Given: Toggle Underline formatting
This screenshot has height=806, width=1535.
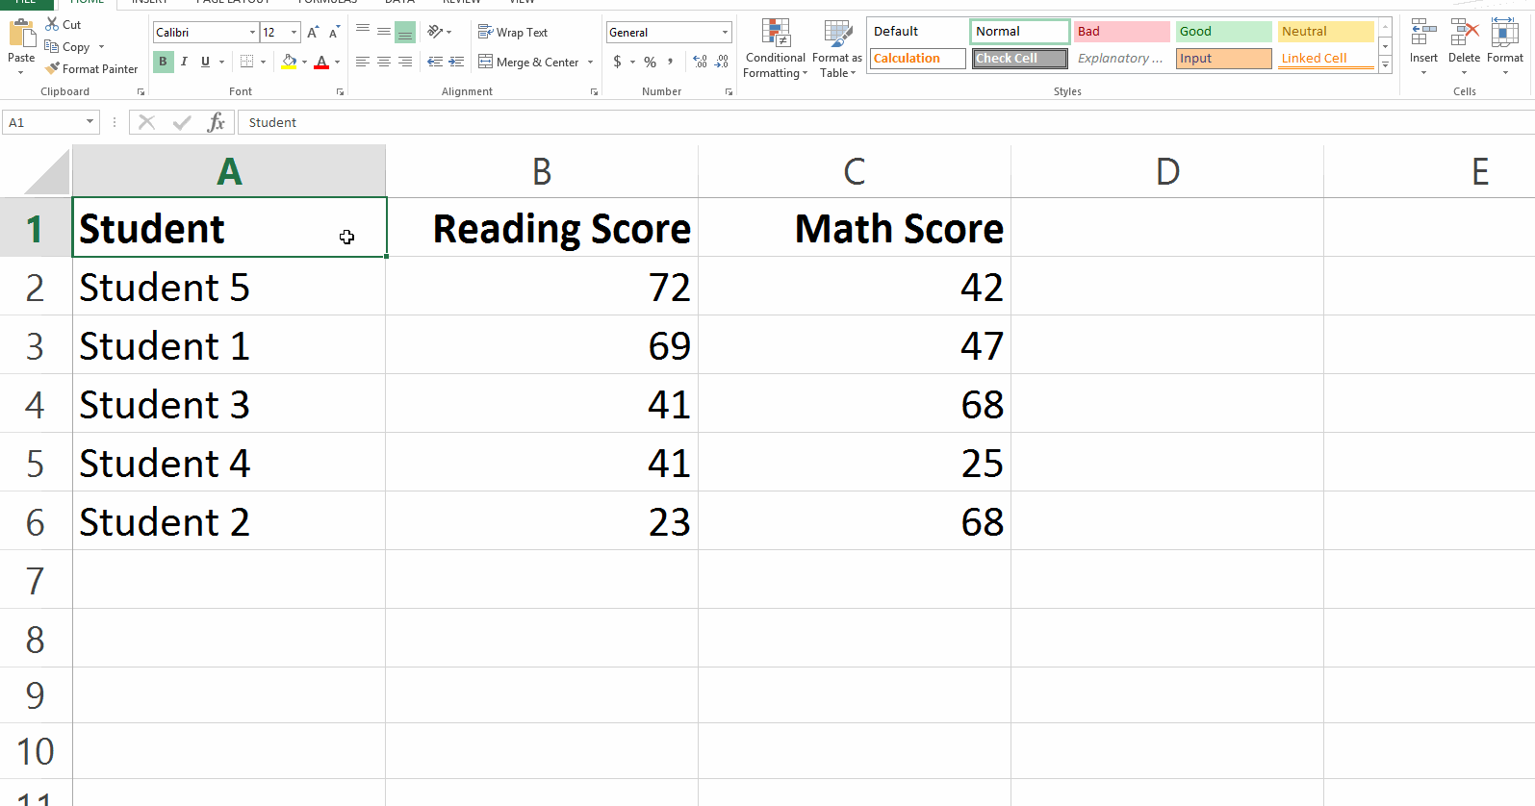Looking at the screenshot, I should tap(205, 62).
